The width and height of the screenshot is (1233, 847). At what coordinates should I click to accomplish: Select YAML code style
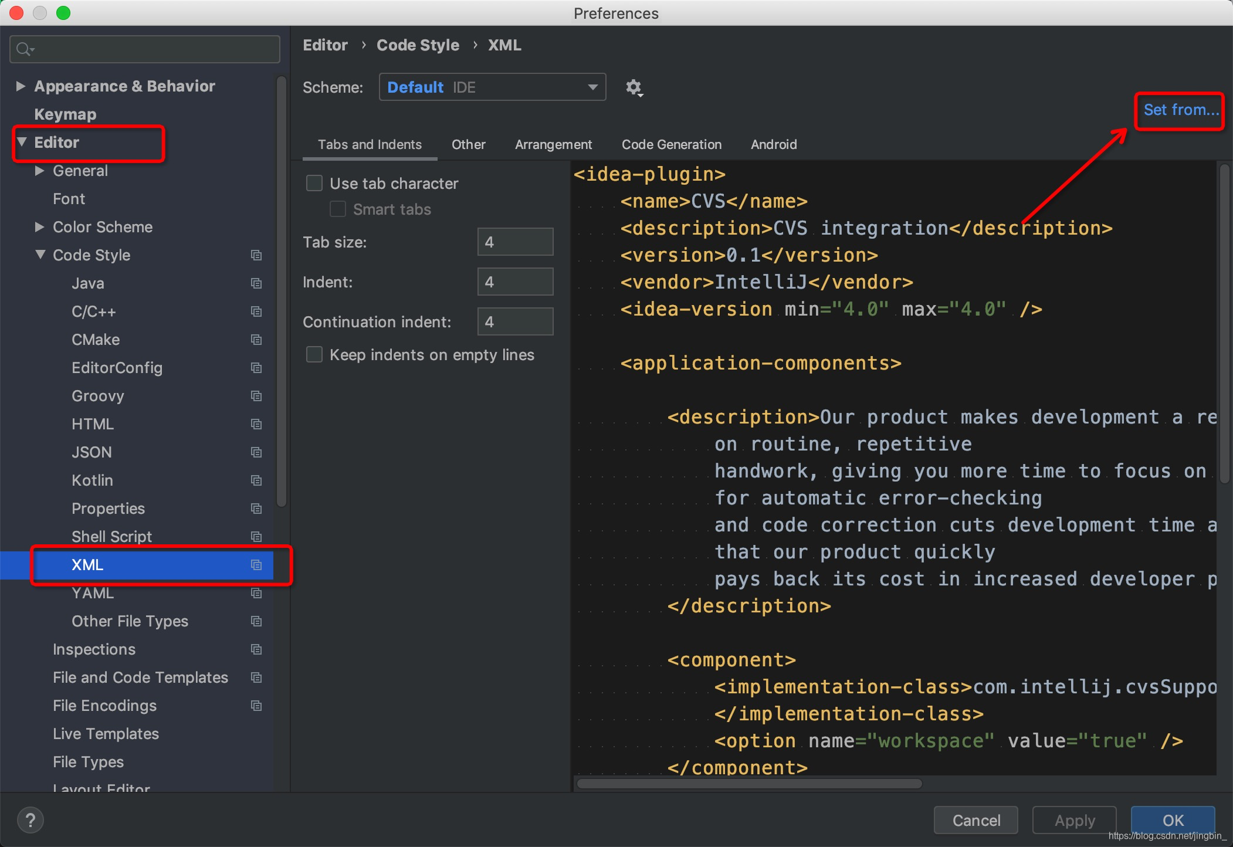click(x=93, y=593)
